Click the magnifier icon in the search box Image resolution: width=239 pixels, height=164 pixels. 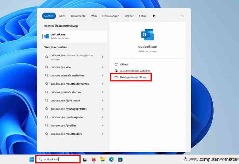pos(40,159)
